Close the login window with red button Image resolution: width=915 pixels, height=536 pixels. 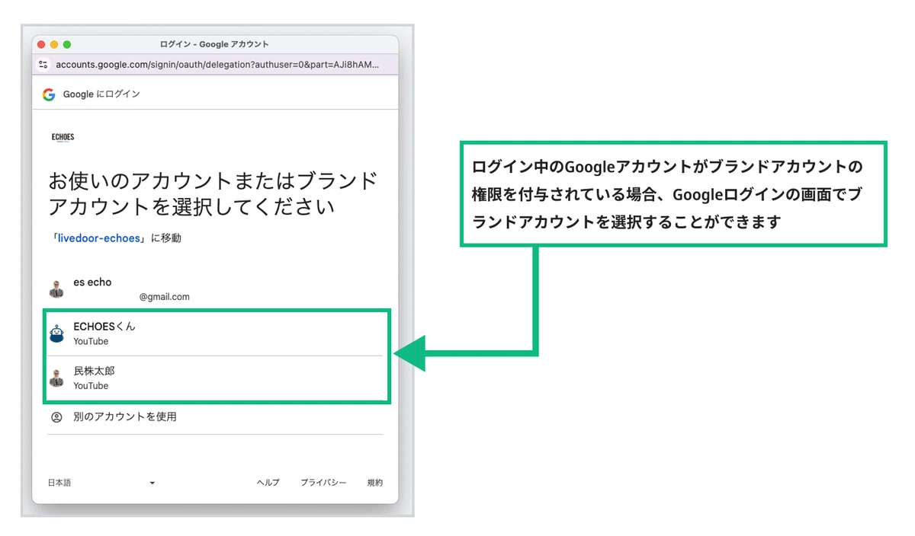(x=41, y=44)
